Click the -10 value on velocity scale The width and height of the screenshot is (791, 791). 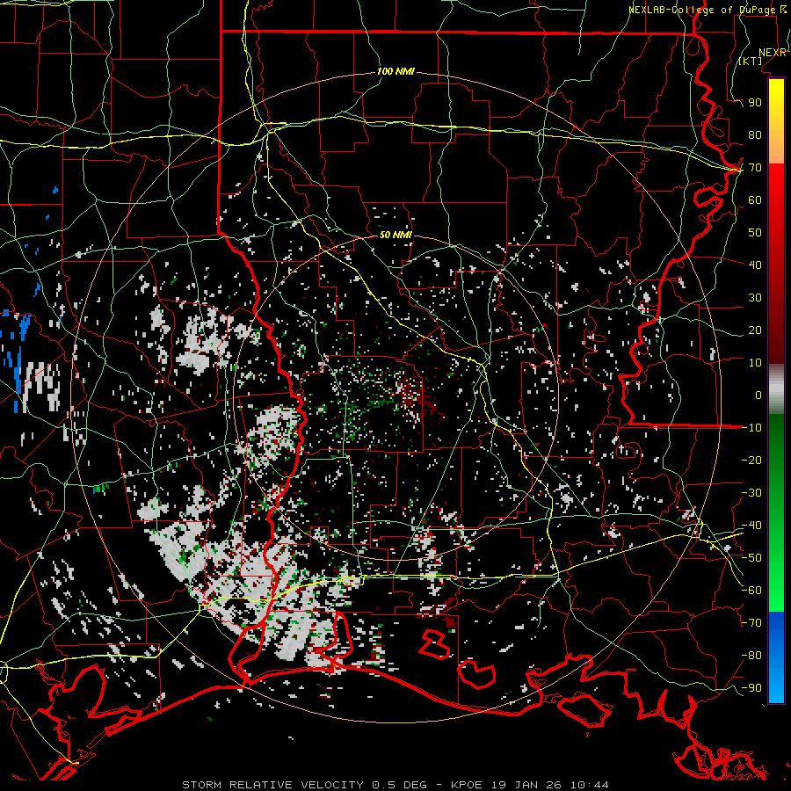click(751, 428)
